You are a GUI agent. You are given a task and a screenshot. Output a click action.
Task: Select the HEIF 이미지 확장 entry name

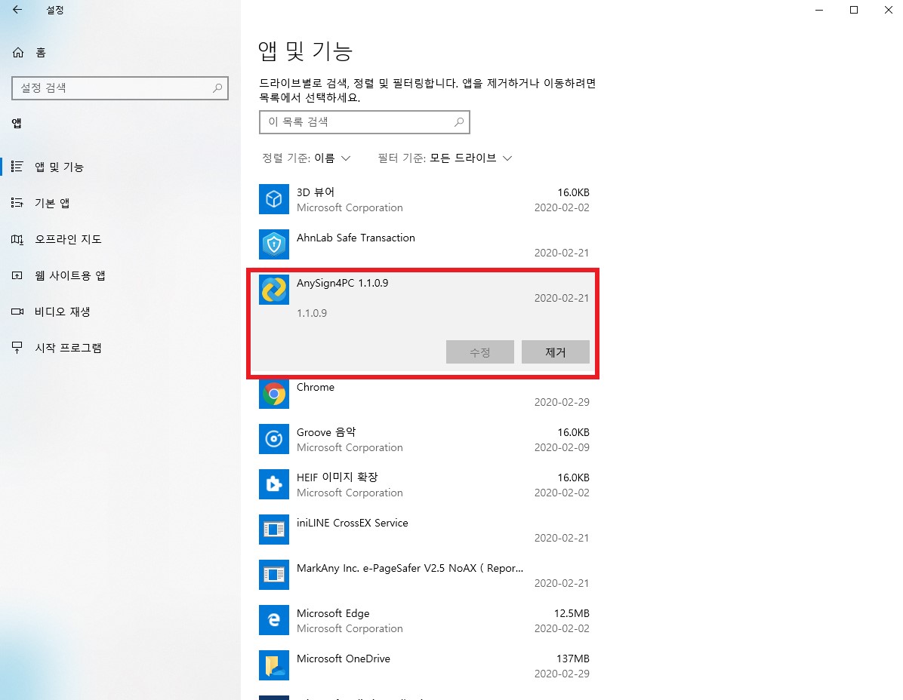pos(337,477)
